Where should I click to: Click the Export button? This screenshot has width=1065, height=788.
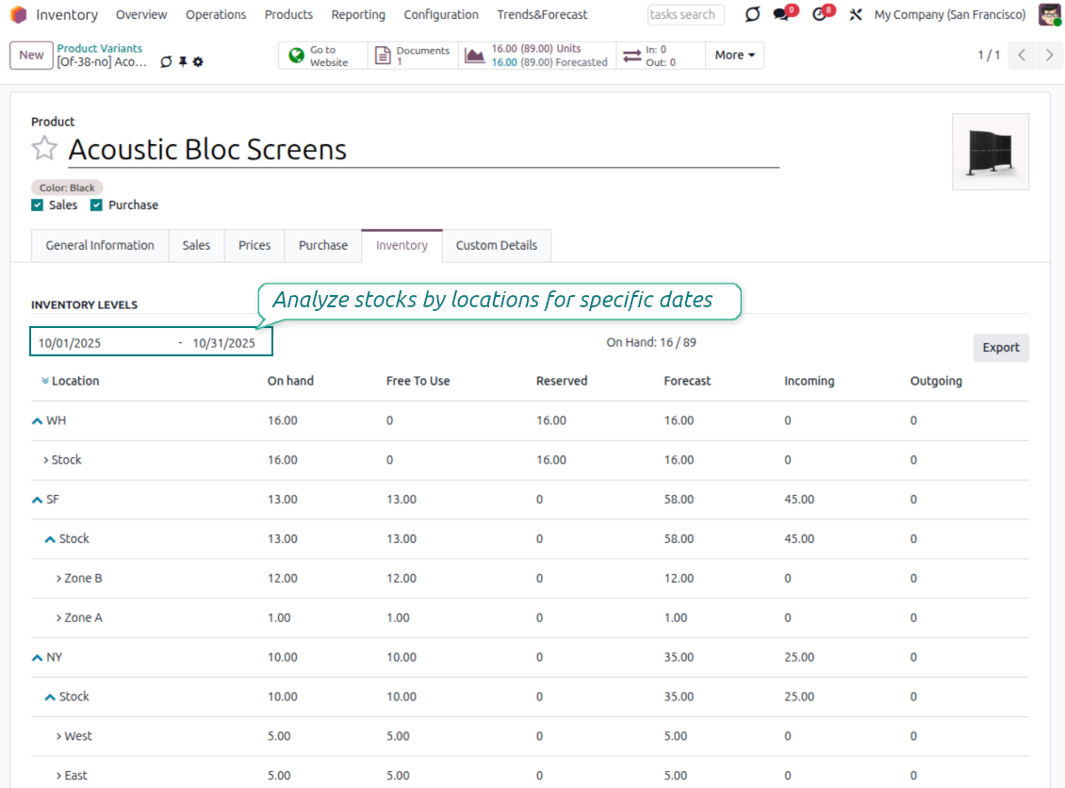pyautogui.click(x=1000, y=348)
